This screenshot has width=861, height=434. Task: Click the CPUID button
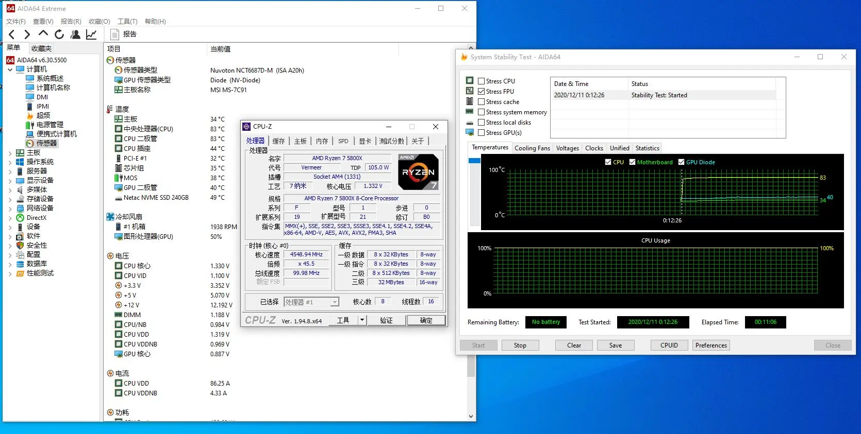(669, 345)
